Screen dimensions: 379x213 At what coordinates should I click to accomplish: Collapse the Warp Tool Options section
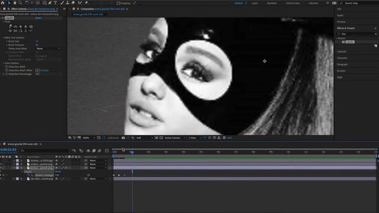(x=4, y=38)
